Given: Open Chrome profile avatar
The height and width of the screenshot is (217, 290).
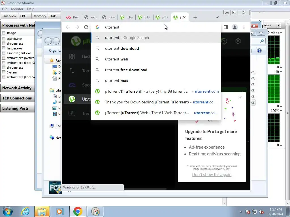Looking at the screenshot, I should tap(235, 27).
